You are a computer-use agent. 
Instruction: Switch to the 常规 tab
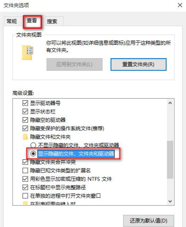[x=12, y=21]
